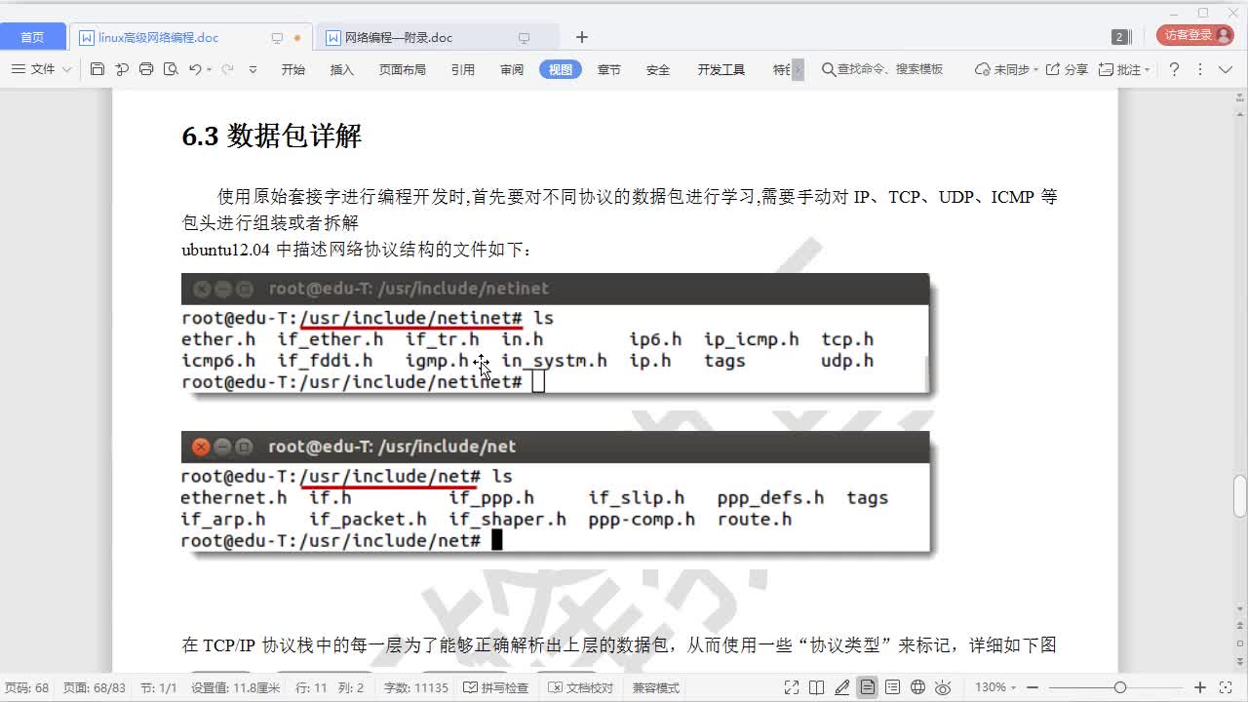1248x702 pixels.
Task: Switch to outline view icon
Action: (892, 687)
